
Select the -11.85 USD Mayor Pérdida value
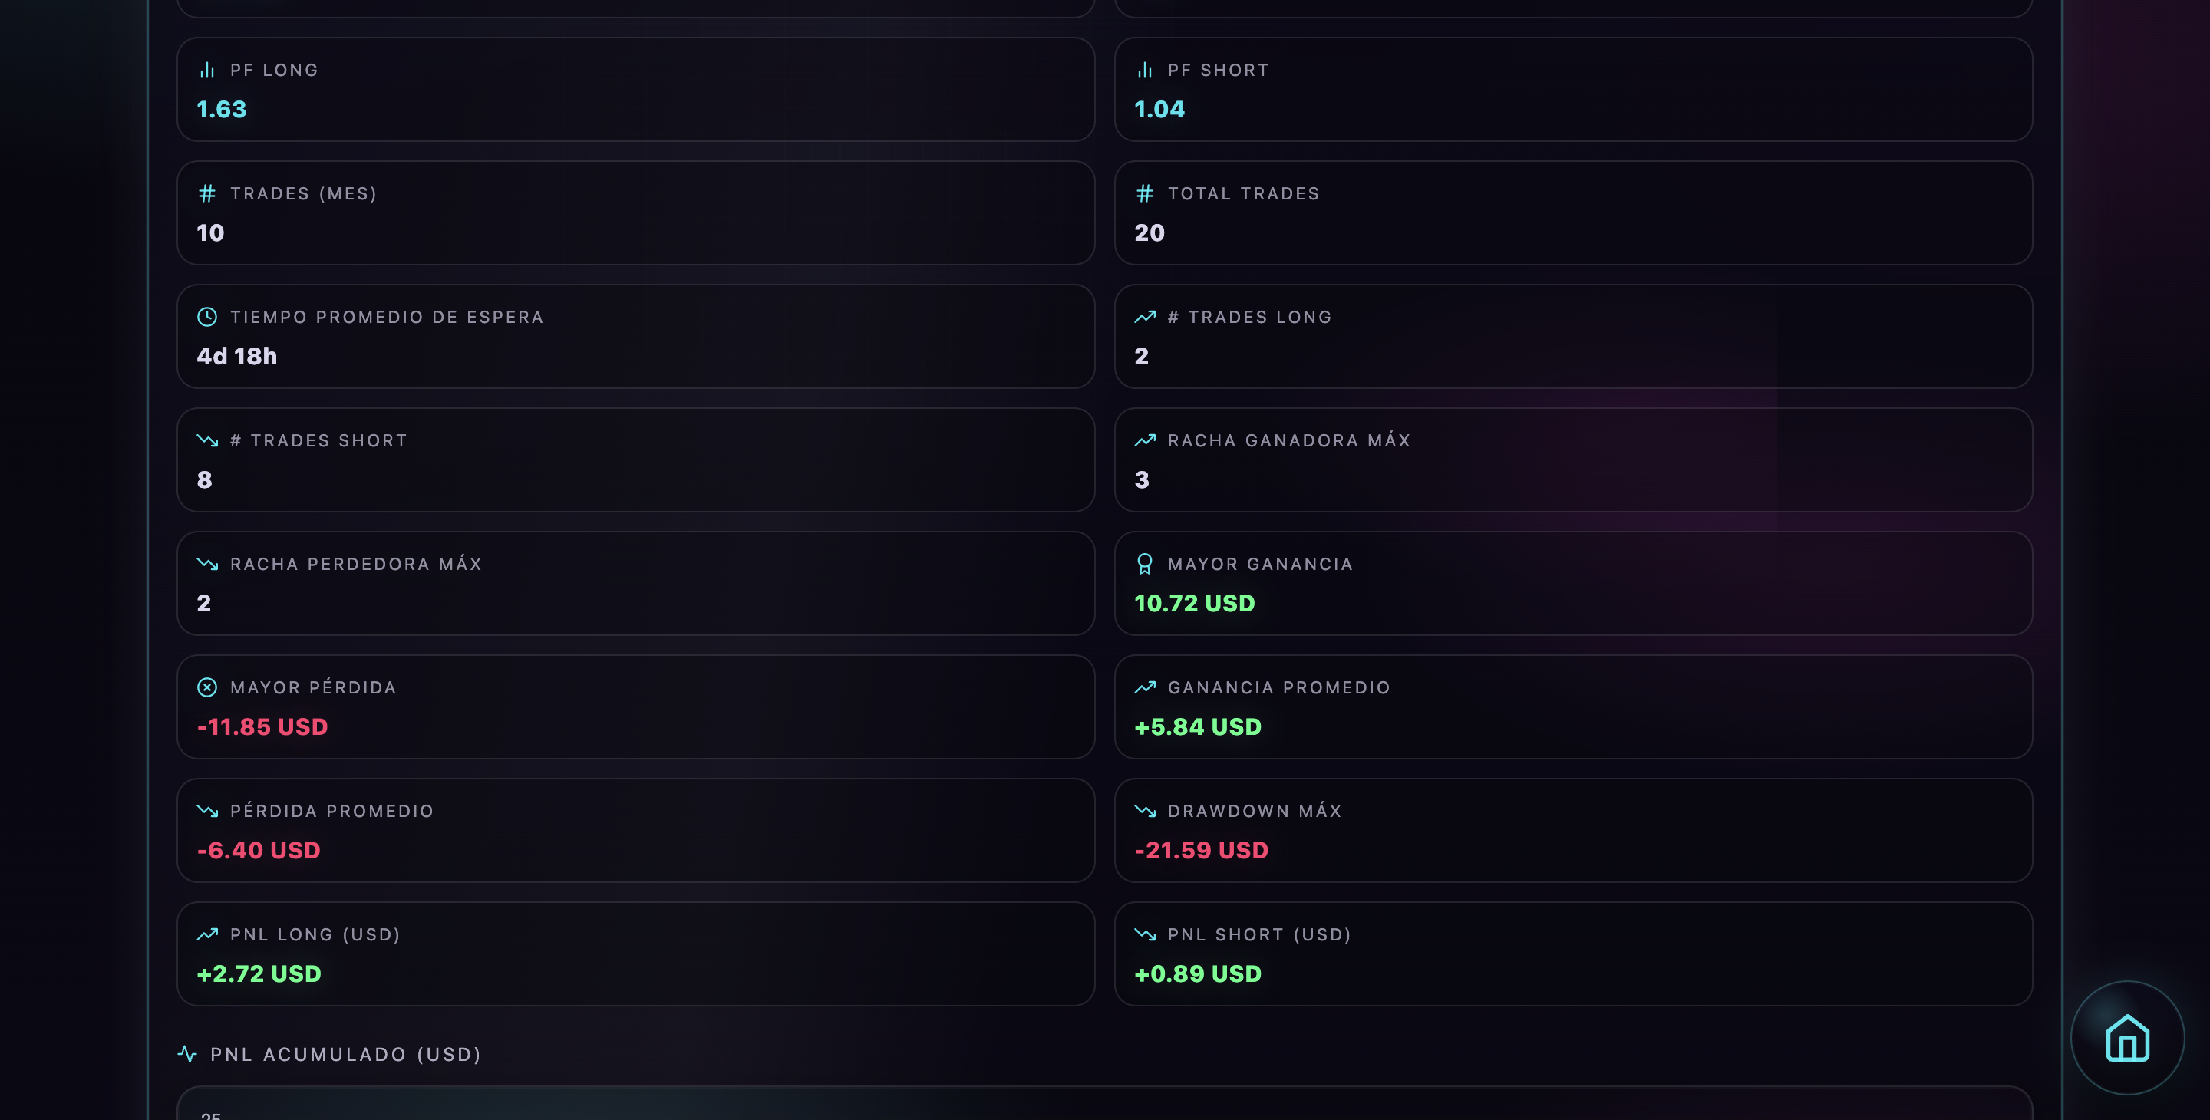tap(262, 727)
